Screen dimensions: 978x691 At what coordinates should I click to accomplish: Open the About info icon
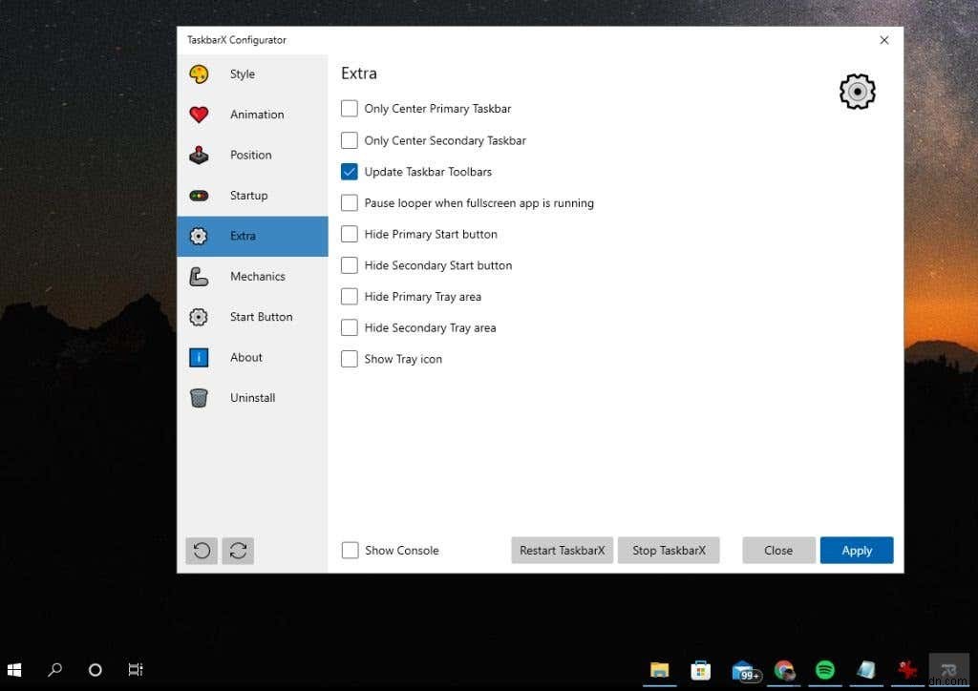click(x=201, y=357)
